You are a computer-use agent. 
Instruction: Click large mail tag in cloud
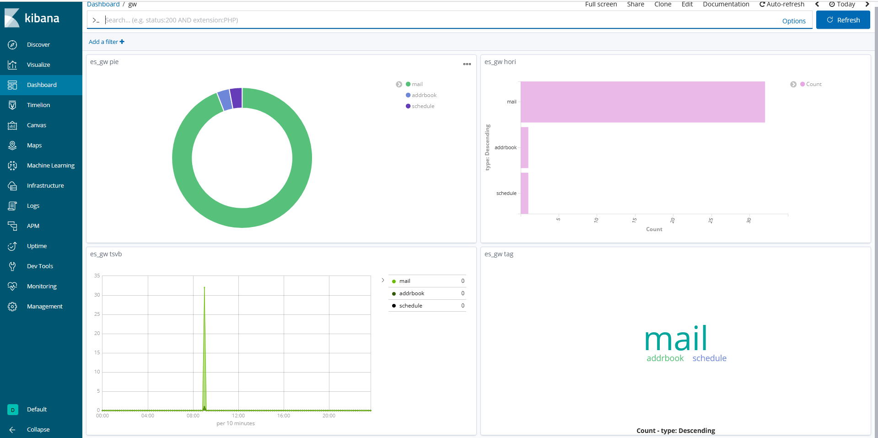coord(676,339)
